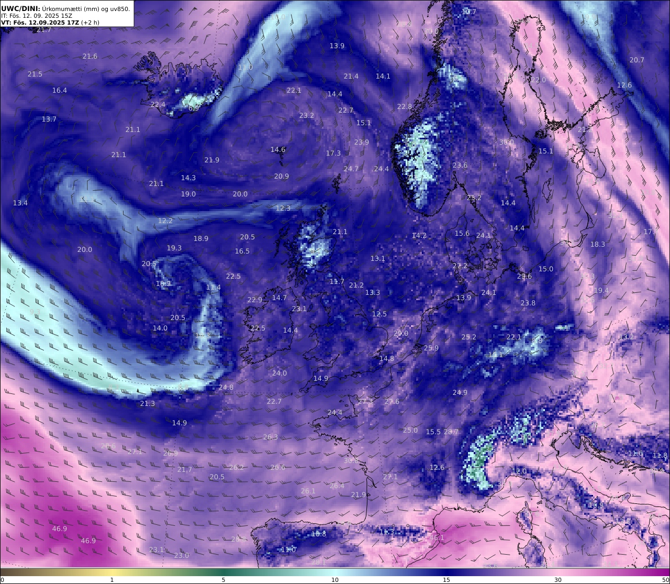Image resolution: width=670 pixels, height=584 pixels.
Task: Select the IT: Fös. 12. 09. 2025 15Z line
Action: click(x=37, y=16)
